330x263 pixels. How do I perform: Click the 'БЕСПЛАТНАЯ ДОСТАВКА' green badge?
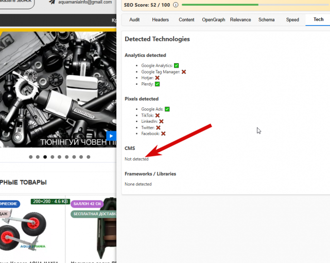point(94,214)
